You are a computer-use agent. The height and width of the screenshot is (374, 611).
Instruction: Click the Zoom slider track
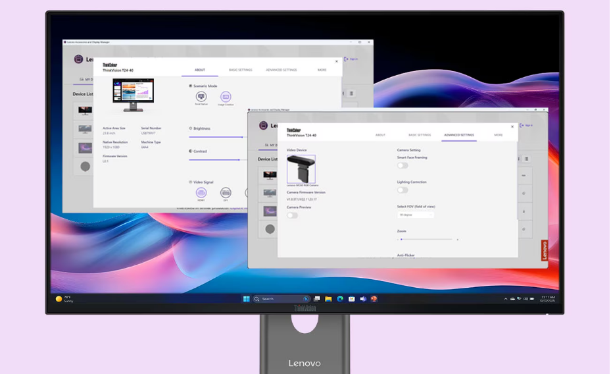coord(428,239)
